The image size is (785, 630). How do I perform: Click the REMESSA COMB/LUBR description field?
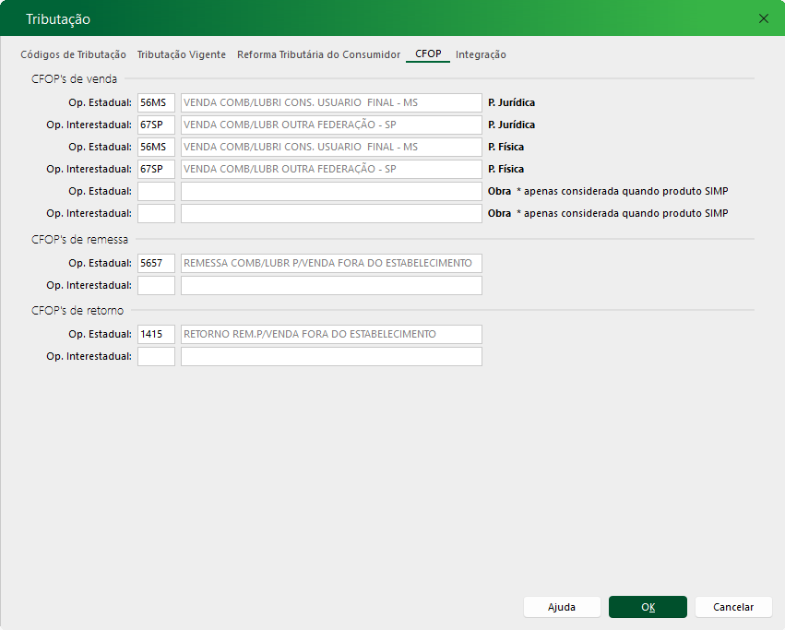click(331, 263)
